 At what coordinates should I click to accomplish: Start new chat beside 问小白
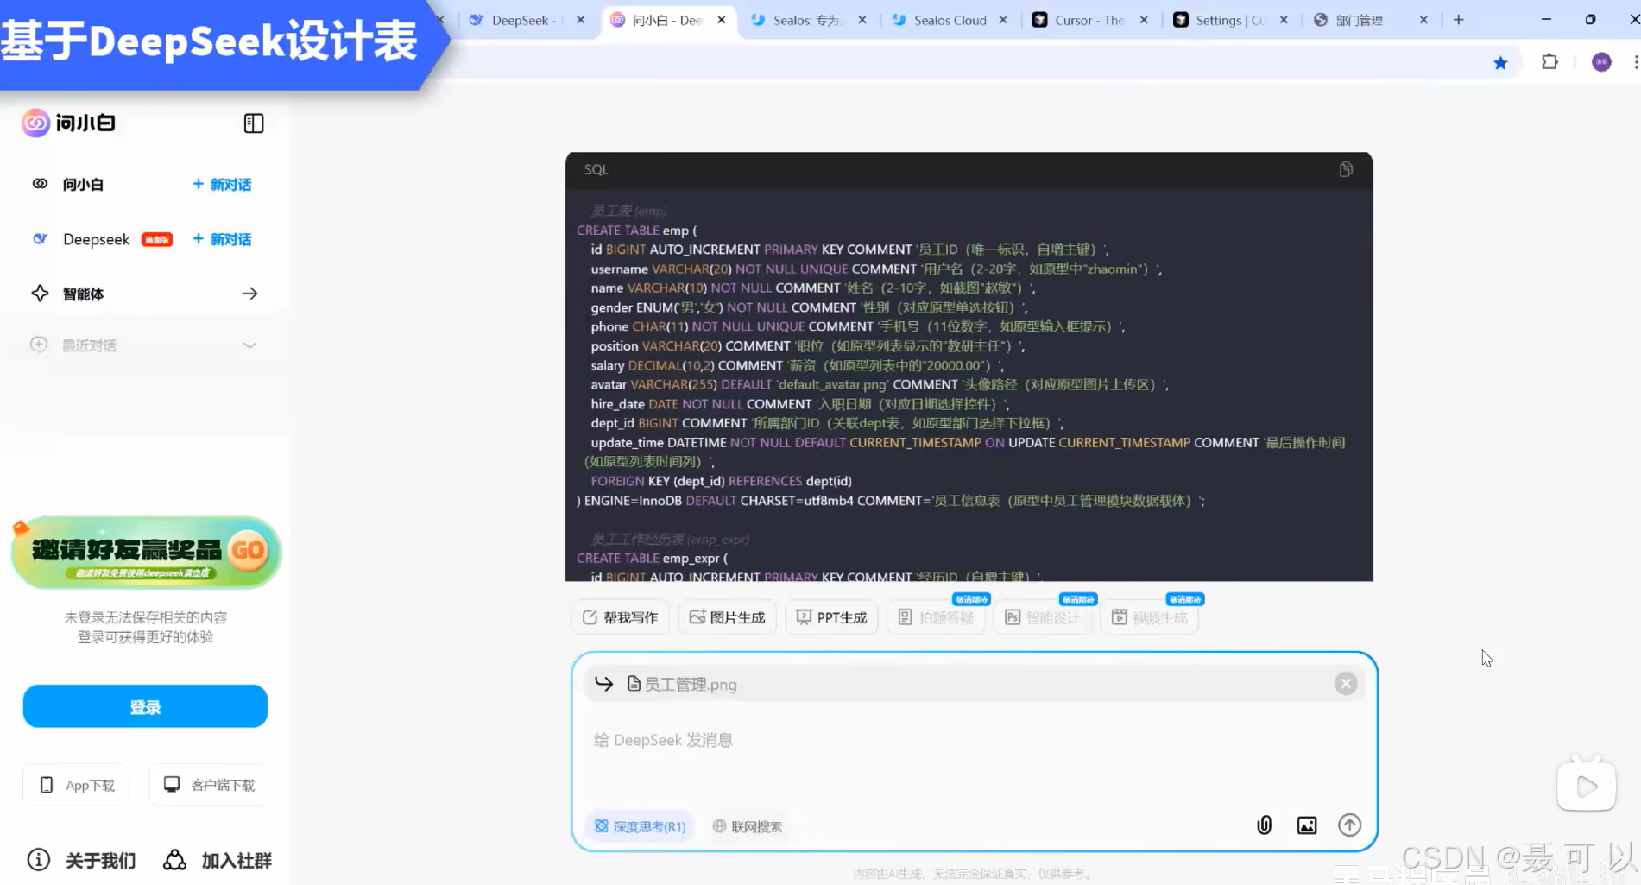222,184
